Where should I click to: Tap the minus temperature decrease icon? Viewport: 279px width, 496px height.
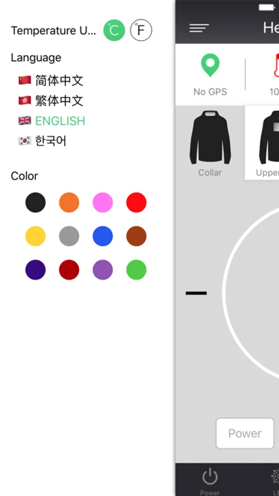pos(196,293)
